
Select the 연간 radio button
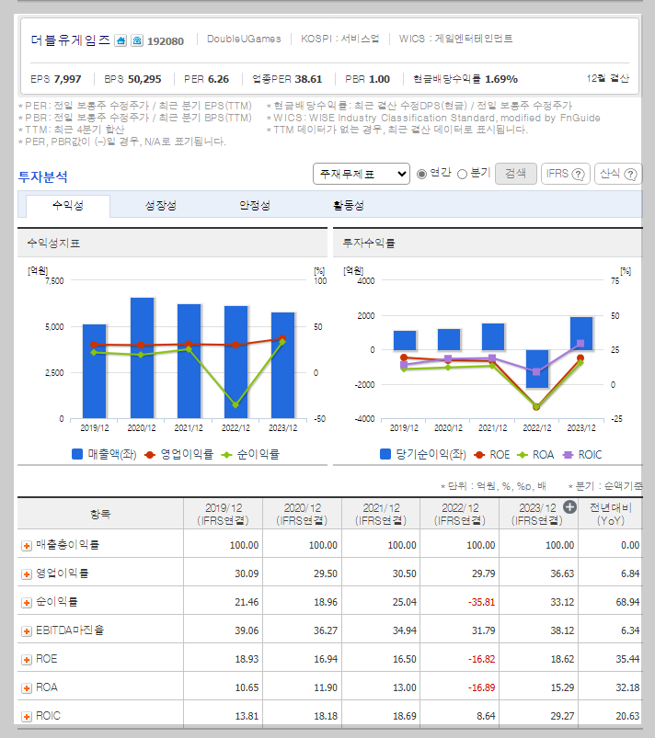[421, 174]
